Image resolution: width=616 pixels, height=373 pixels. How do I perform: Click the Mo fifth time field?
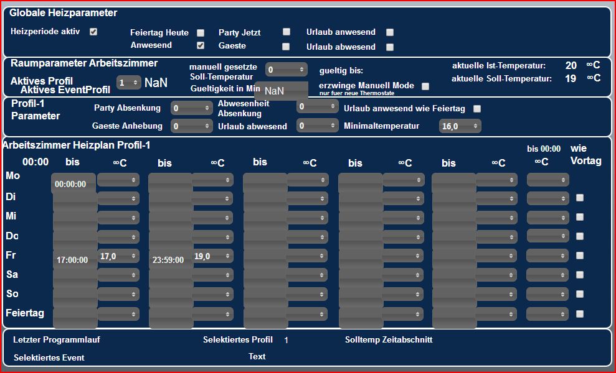tap(454, 183)
